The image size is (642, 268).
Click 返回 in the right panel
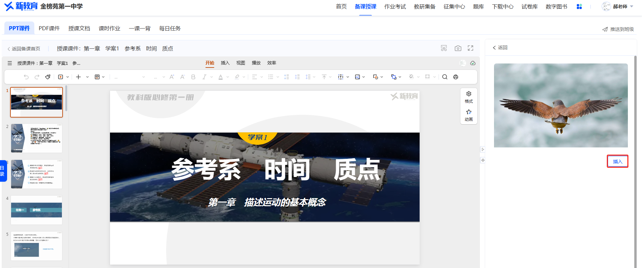click(x=500, y=48)
